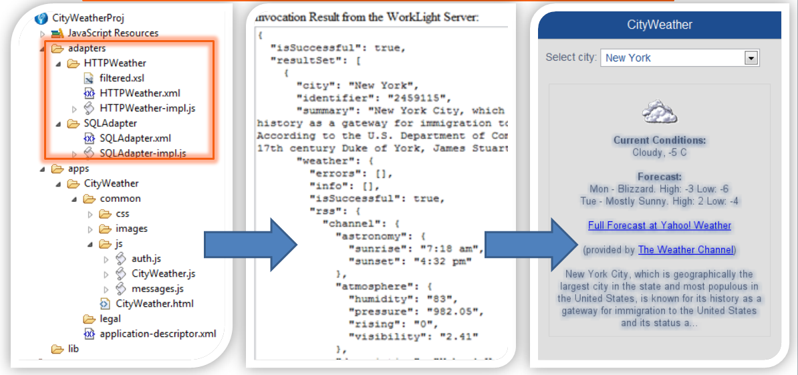Click the images folder icon
Image resolution: width=798 pixels, height=375 pixels.
(105, 229)
